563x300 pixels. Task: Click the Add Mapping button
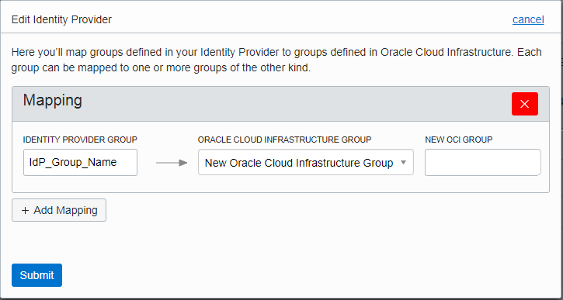tap(59, 210)
